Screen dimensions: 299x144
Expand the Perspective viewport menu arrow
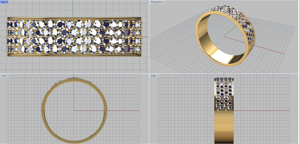coord(165,2)
